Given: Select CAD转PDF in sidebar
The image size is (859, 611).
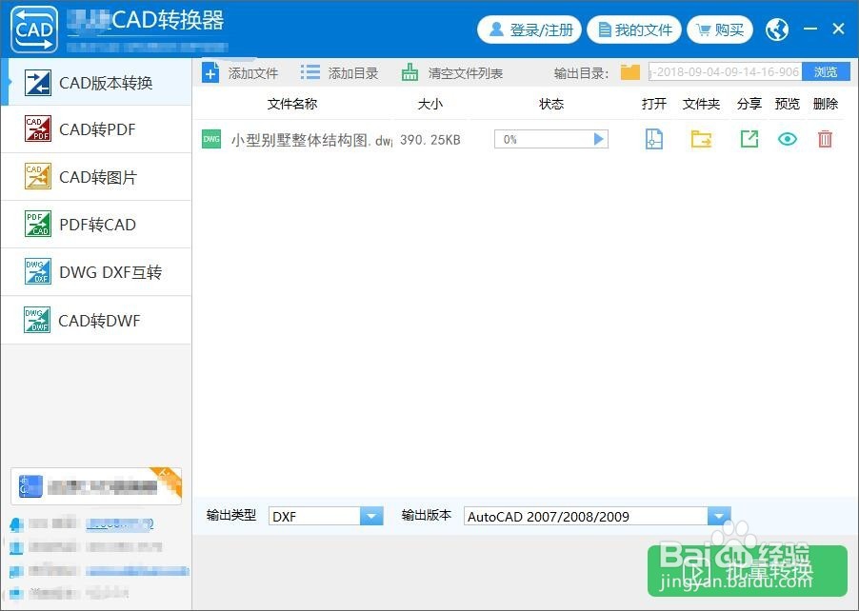Looking at the screenshot, I should [96, 129].
